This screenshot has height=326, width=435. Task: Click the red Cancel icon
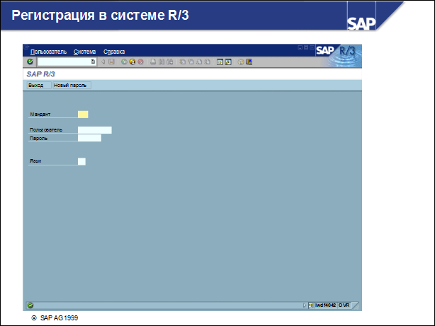click(141, 62)
